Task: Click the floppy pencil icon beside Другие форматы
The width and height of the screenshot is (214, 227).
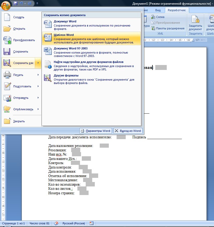Action: 48,78
